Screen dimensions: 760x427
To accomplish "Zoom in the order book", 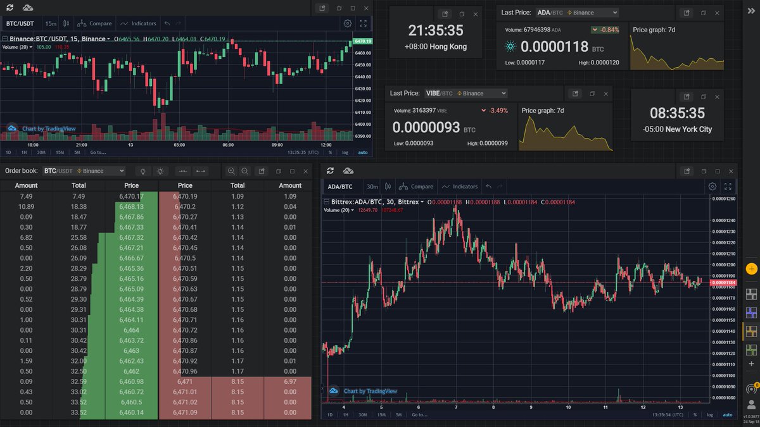I will coord(231,171).
